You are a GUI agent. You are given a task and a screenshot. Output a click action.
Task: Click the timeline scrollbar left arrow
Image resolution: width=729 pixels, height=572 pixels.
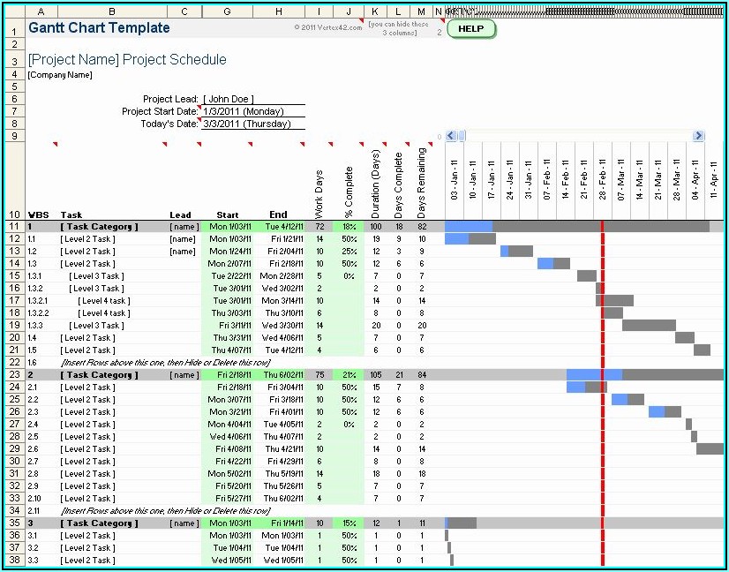tap(451, 136)
